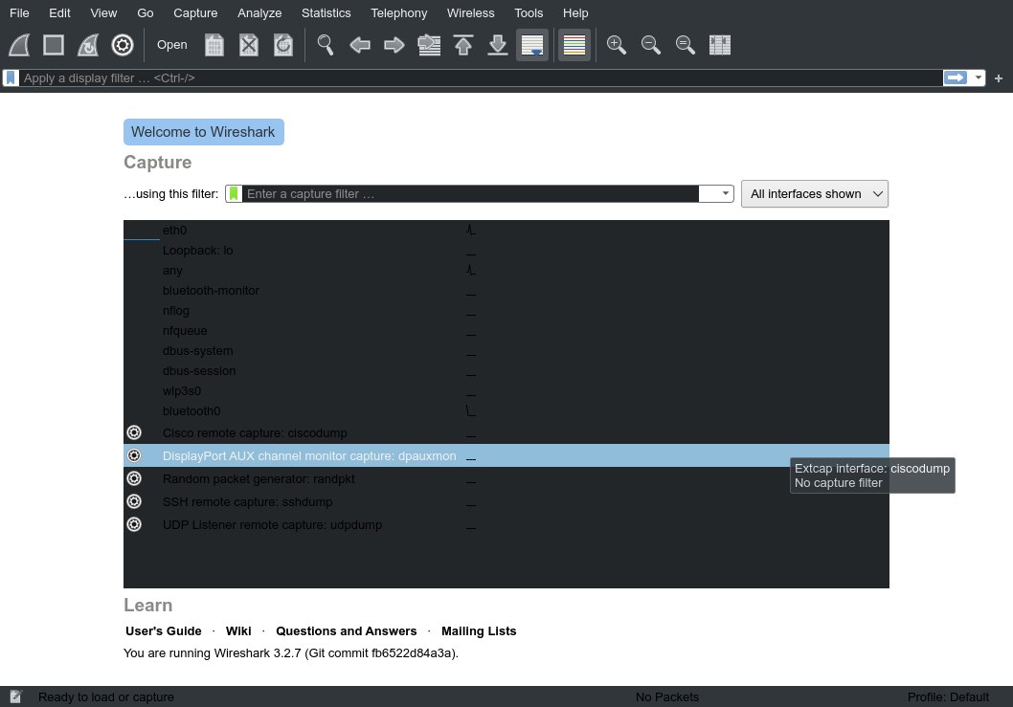
Task: Open ciscodump interface settings gear
Action: (x=134, y=432)
